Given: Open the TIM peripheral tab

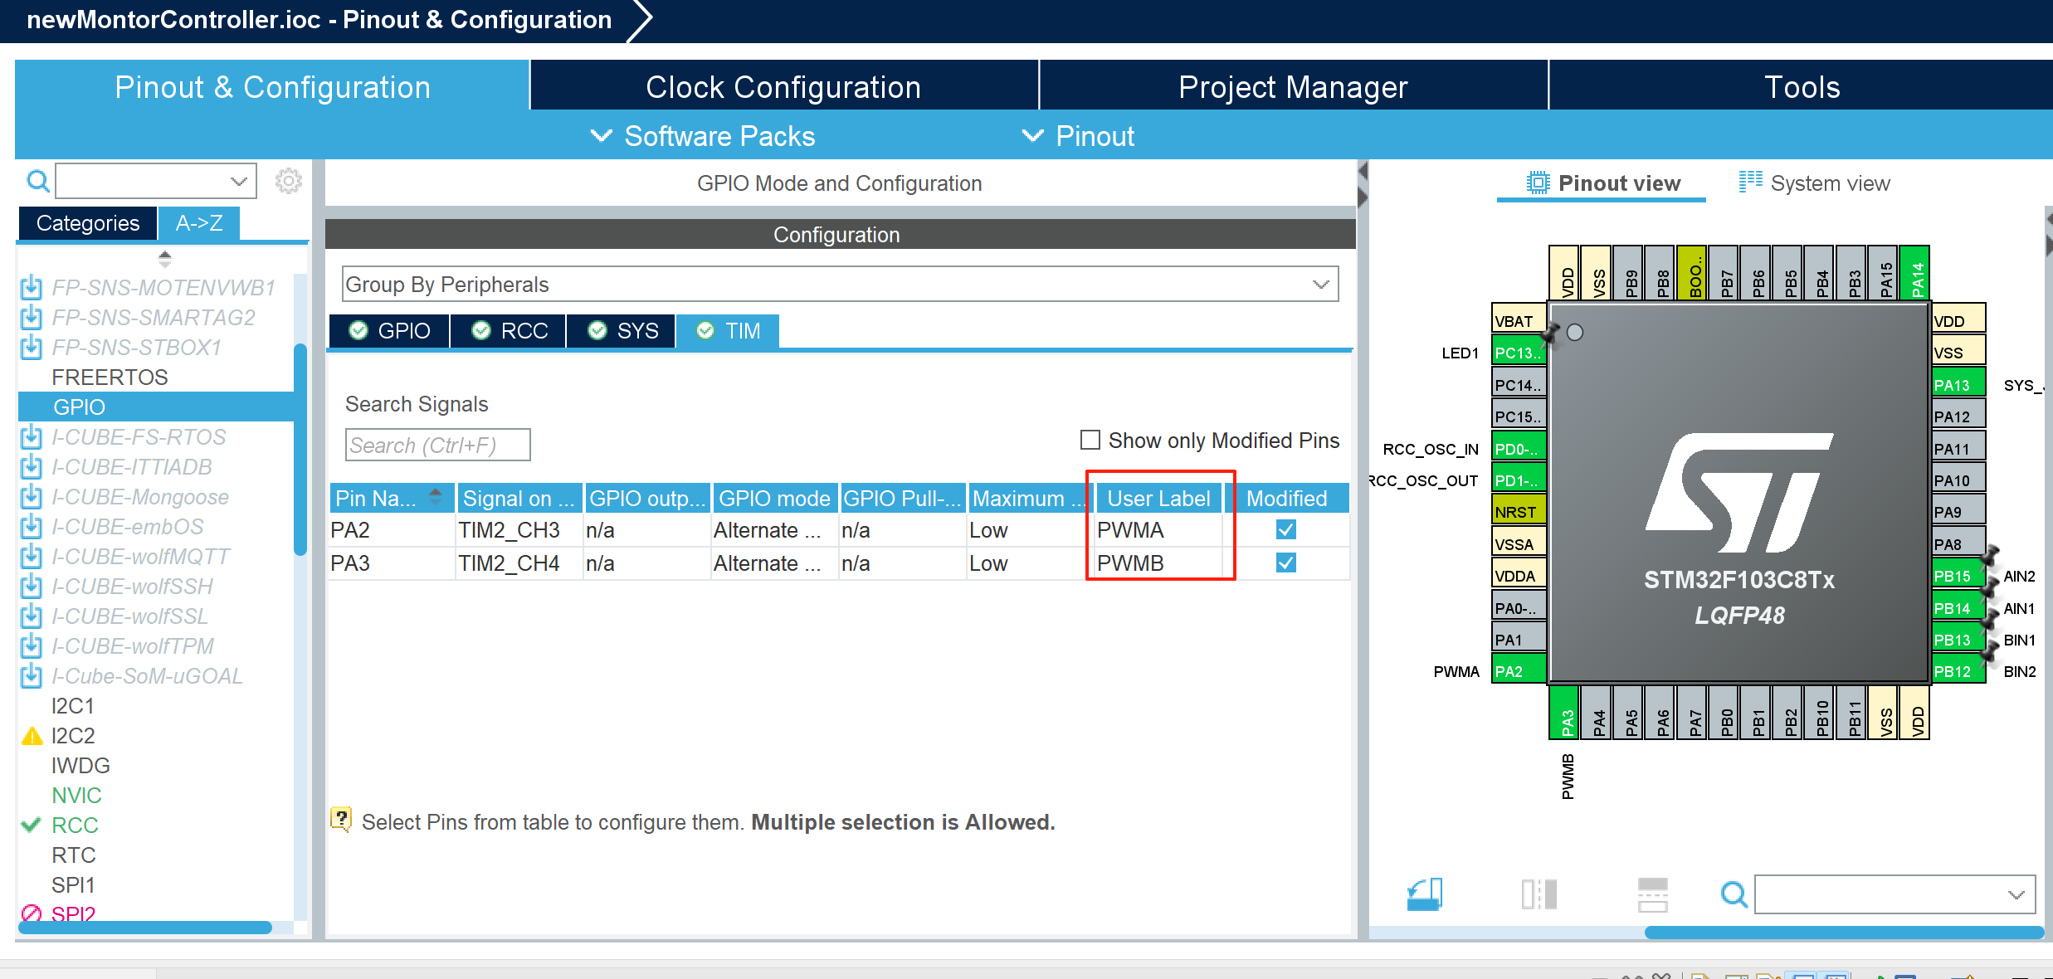Looking at the screenshot, I should pos(728,331).
